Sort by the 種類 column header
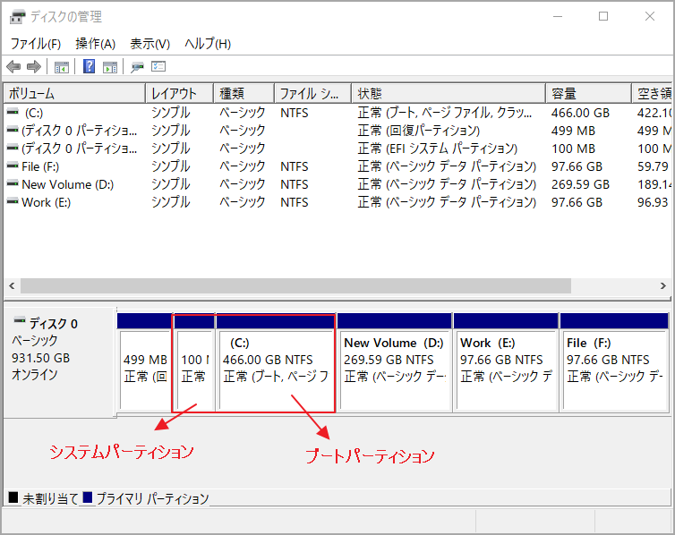This screenshot has width=675, height=535. coord(244,93)
